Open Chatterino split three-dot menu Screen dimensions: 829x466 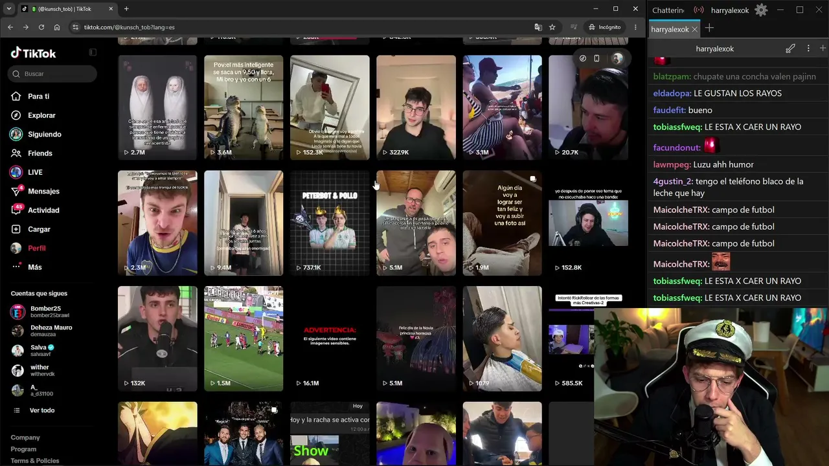point(808,49)
